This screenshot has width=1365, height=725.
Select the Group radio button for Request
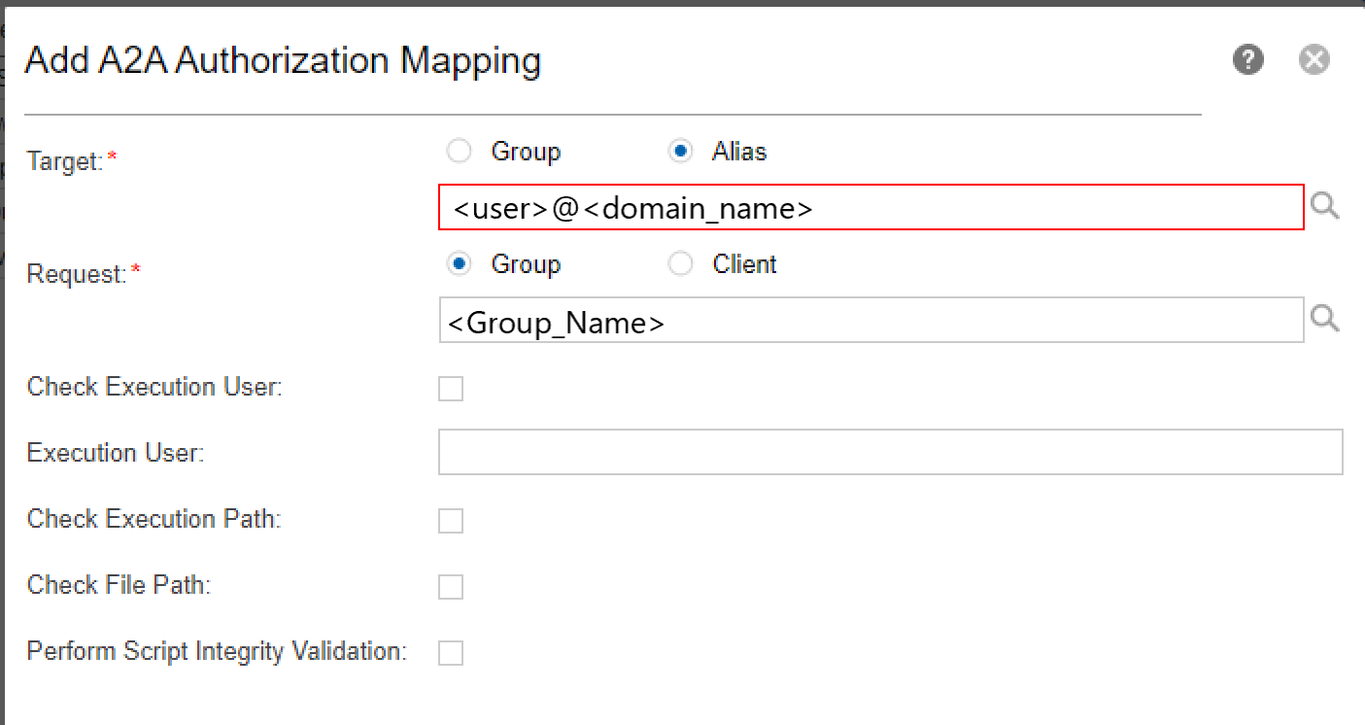459,264
